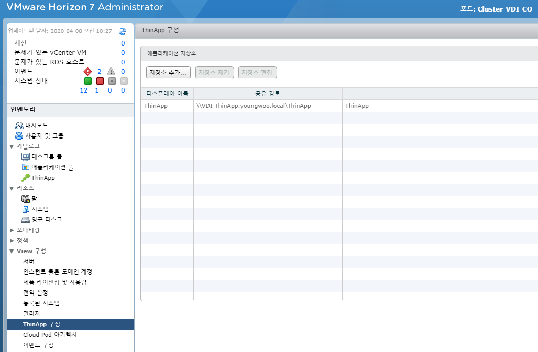The width and height of the screenshot is (538, 352).
Task: Expand the 모니터링 tree section
Action: click(12, 230)
